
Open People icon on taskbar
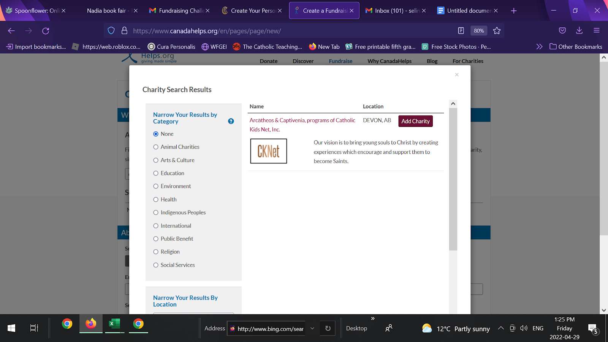pos(389,328)
